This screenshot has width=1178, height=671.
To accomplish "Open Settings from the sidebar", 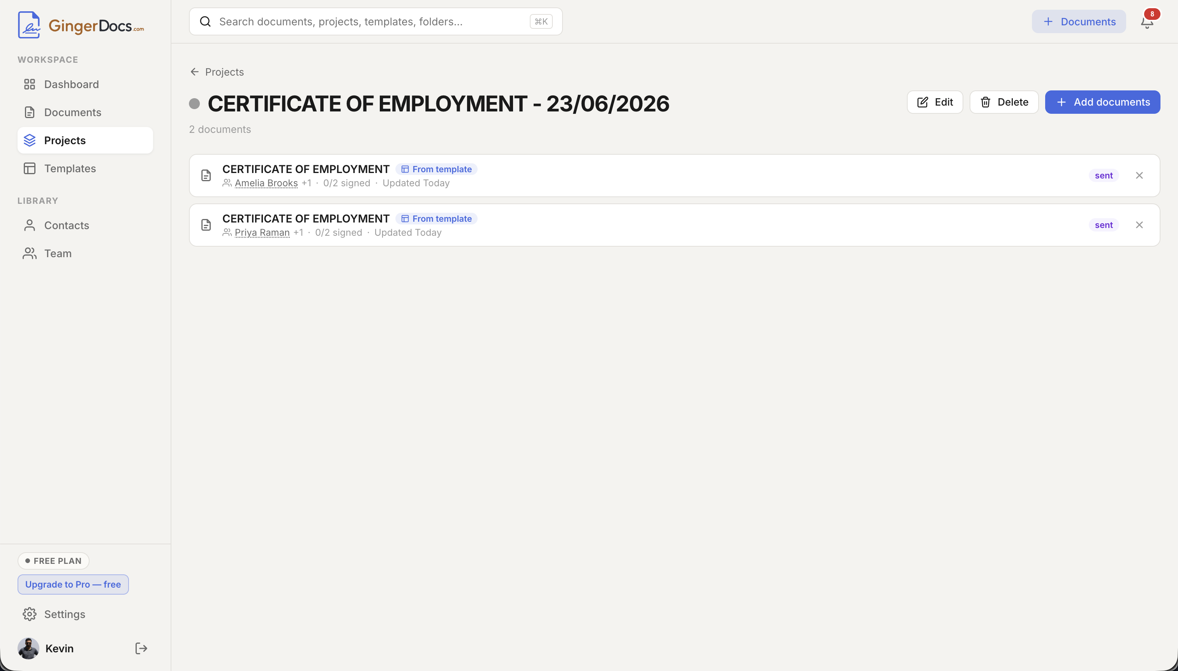I will tap(85, 614).
